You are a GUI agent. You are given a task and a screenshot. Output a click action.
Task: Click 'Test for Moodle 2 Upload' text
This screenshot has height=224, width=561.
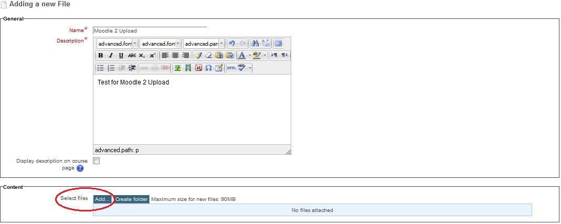tap(133, 82)
